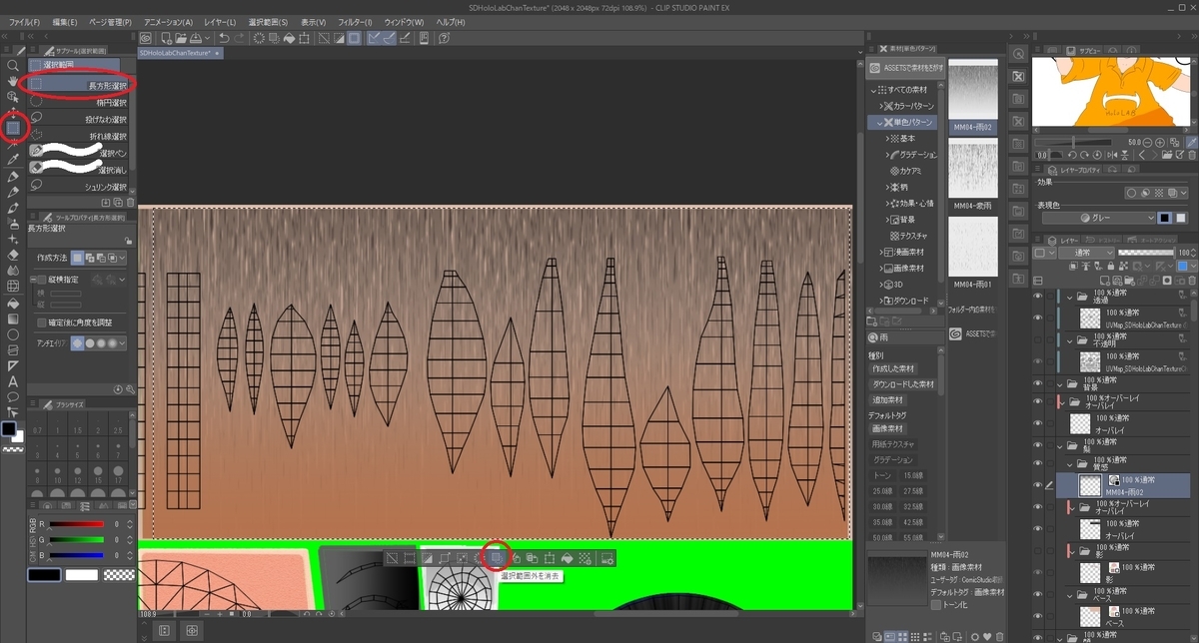The height and width of the screenshot is (643, 1199).
Task: Open the 編集(E) menu
Action: click(x=66, y=22)
